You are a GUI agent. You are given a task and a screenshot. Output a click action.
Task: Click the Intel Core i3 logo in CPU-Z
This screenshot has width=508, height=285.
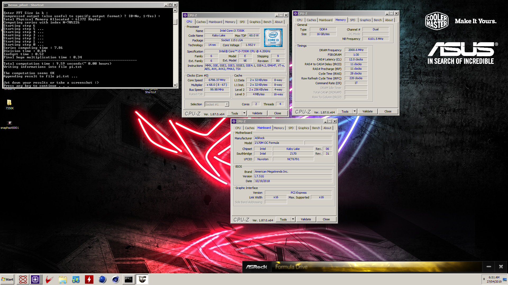273,38
